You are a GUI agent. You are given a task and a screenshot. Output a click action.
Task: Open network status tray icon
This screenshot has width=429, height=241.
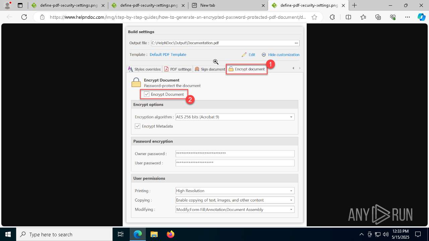(378, 234)
